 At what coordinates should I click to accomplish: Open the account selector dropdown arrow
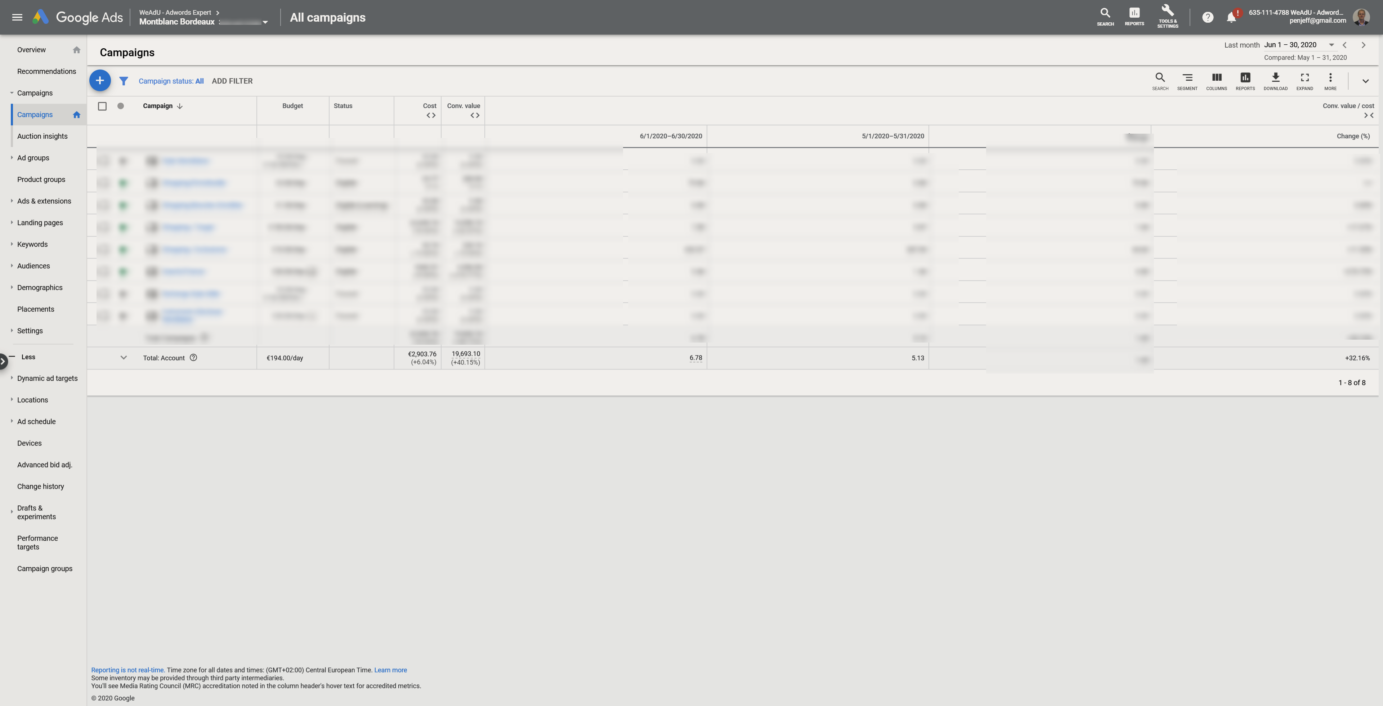[265, 23]
